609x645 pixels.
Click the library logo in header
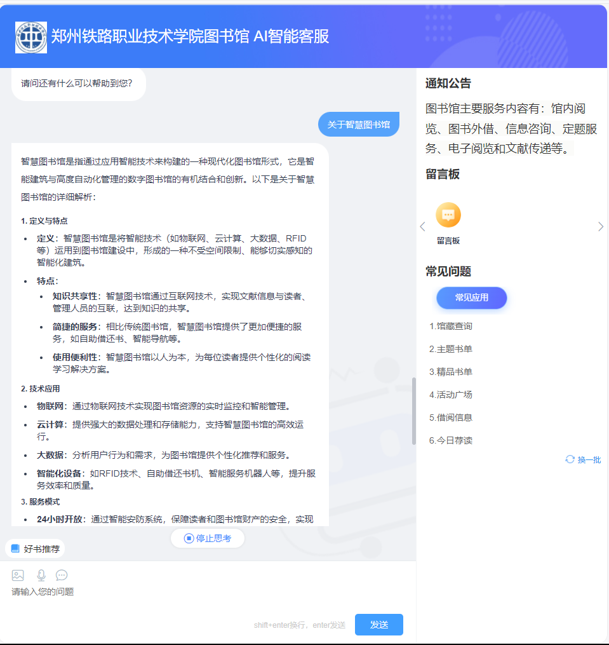31,37
